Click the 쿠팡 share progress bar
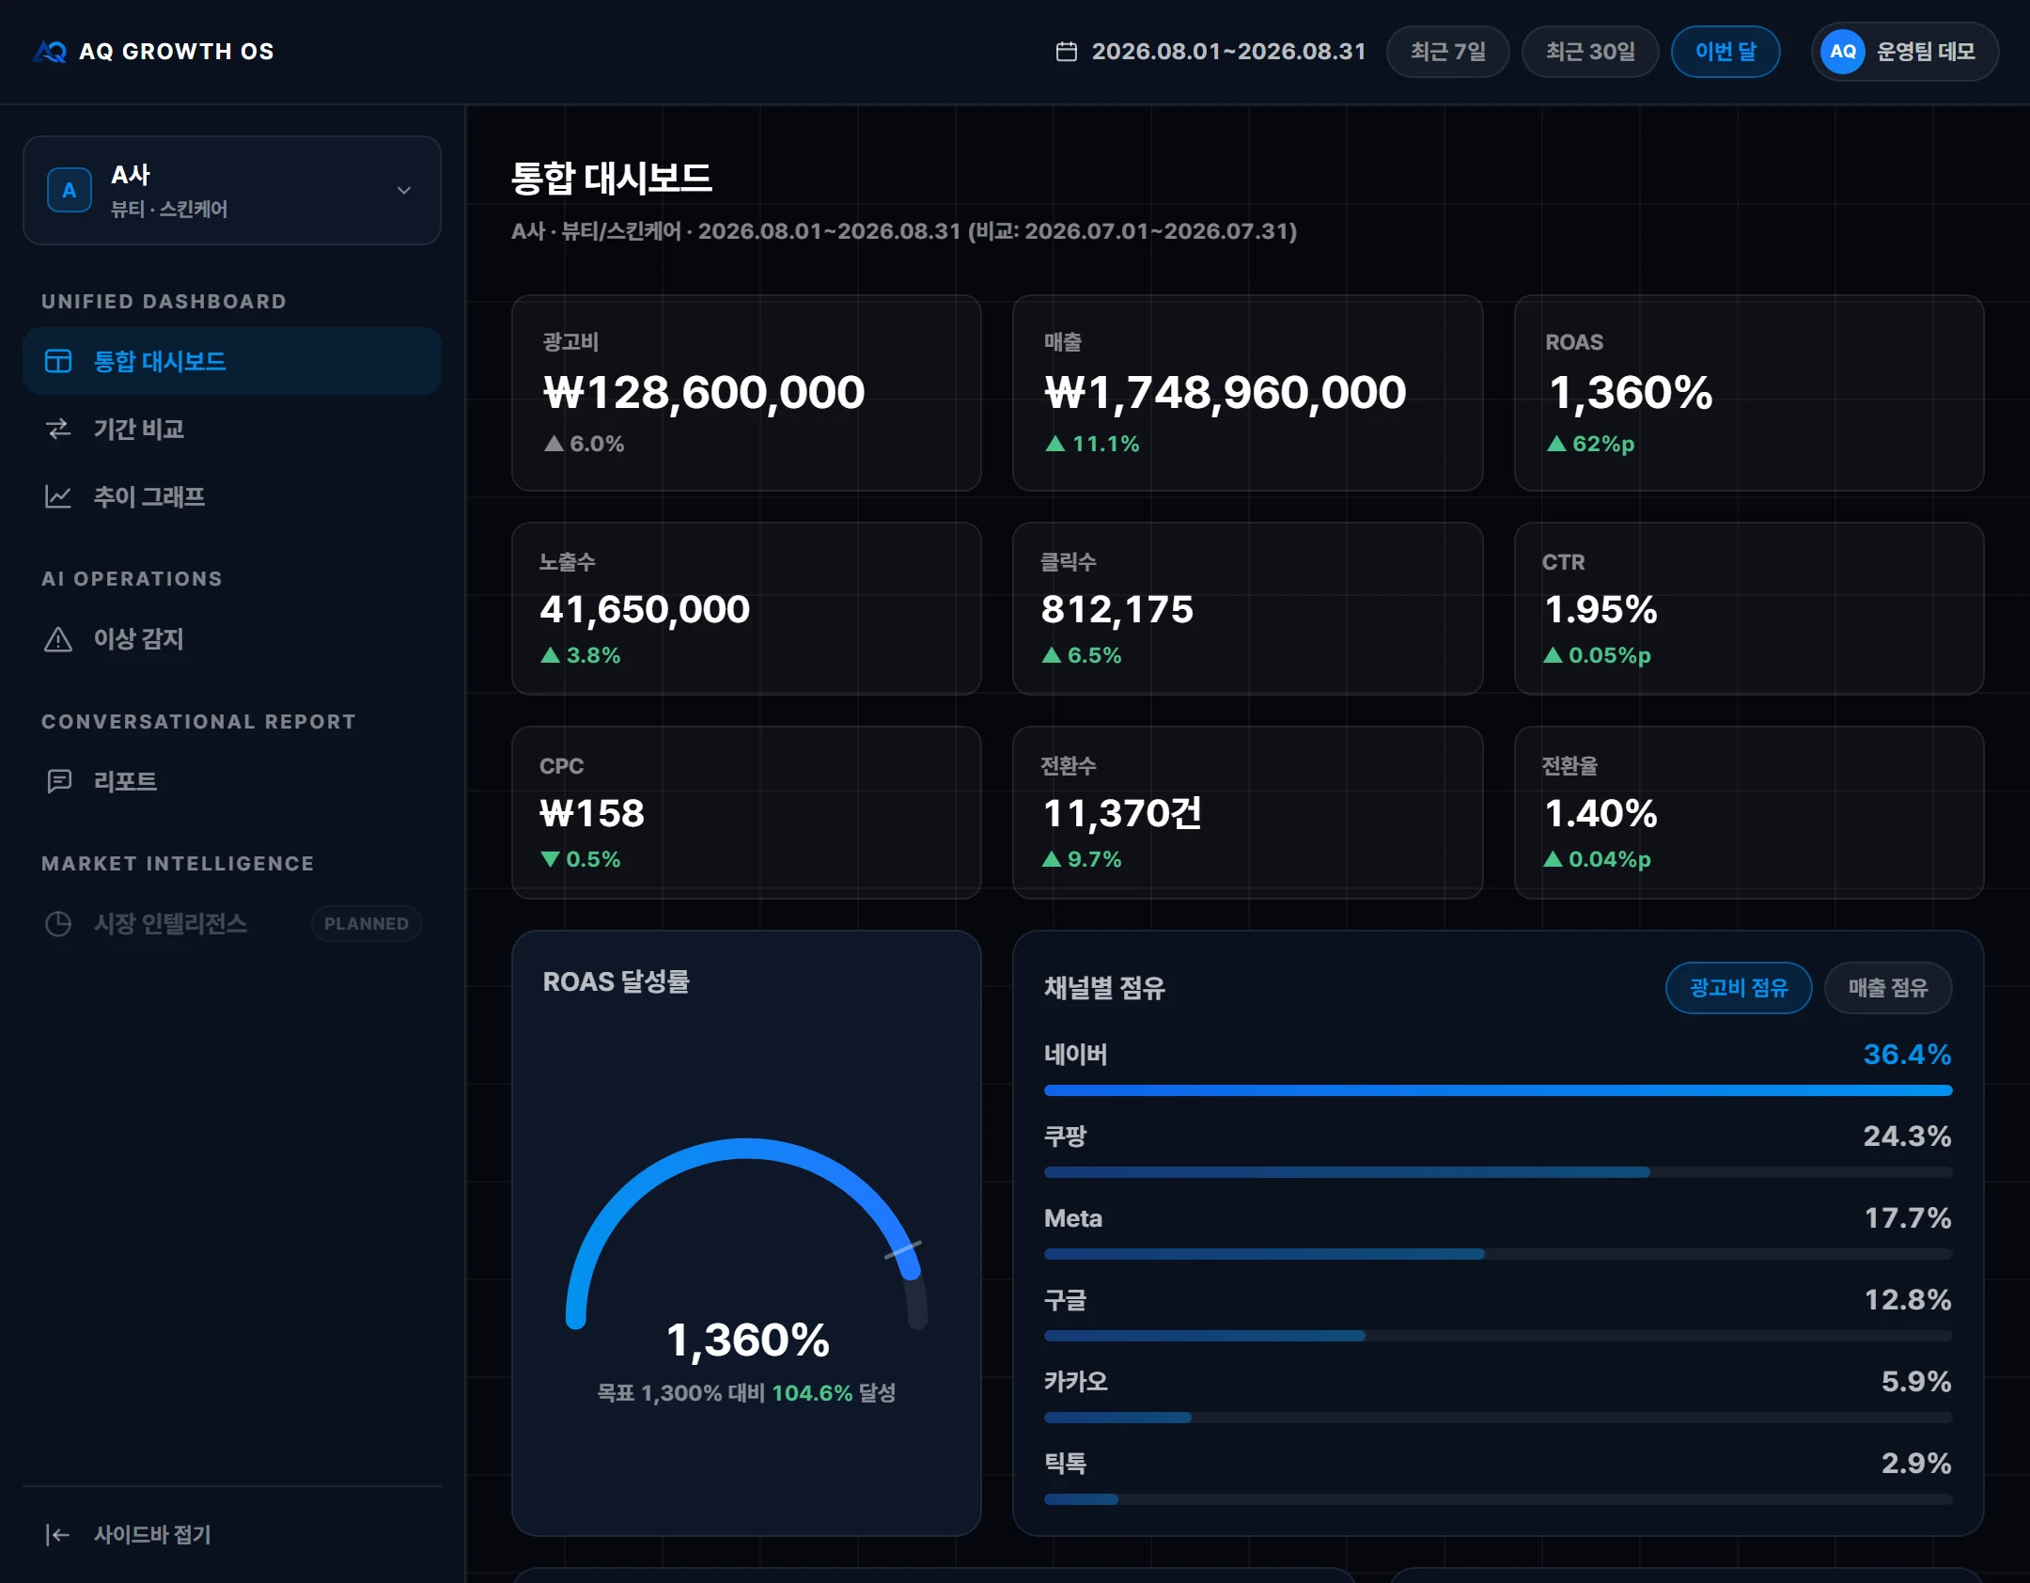The width and height of the screenshot is (2030, 1583). point(1498,1172)
